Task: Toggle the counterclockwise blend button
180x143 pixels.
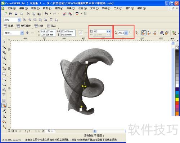Action: pyautogui.click(x=154, y=33)
